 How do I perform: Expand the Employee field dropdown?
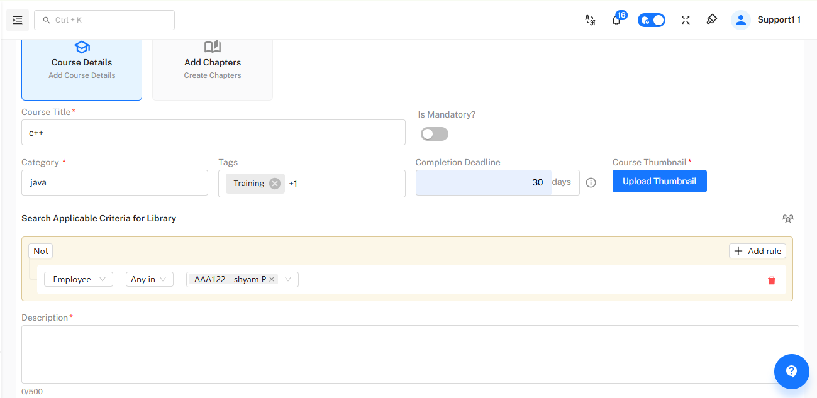(x=78, y=279)
